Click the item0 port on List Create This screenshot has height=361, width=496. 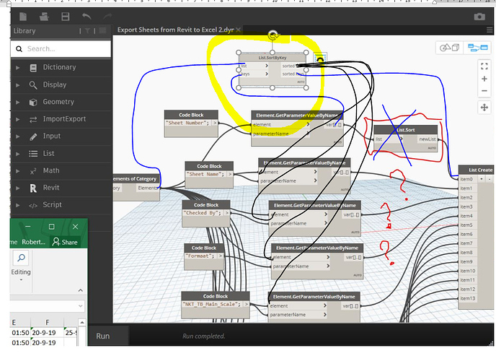click(466, 179)
